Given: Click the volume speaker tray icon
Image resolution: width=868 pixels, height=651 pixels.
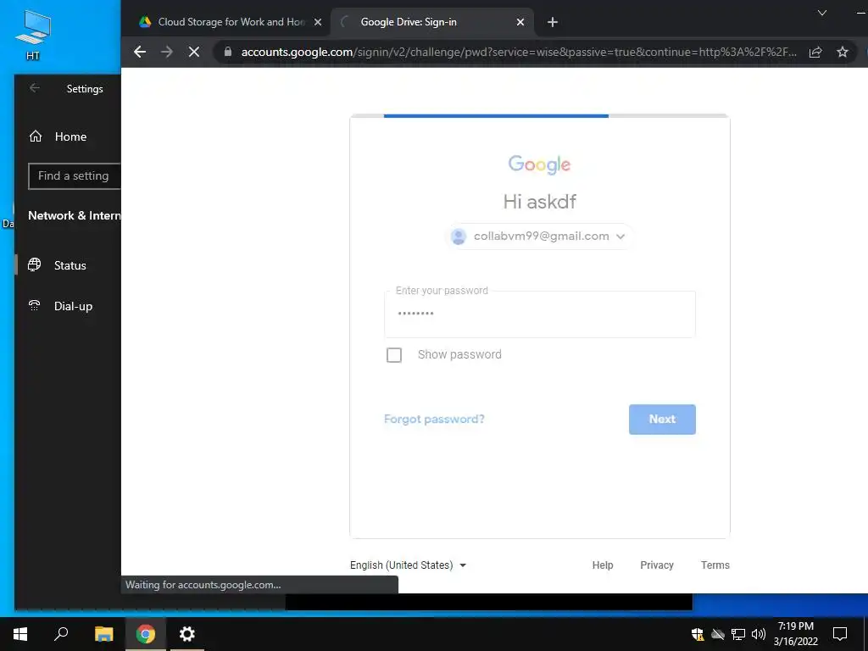Looking at the screenshot, I should tap(759, 634).
